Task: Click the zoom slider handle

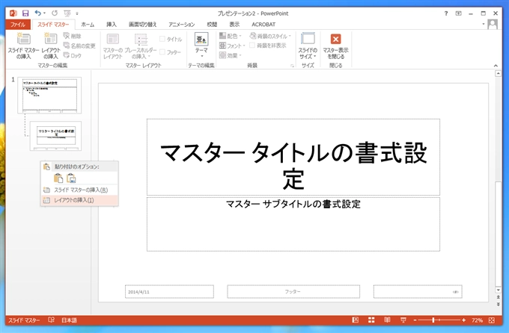Action: 433,320
